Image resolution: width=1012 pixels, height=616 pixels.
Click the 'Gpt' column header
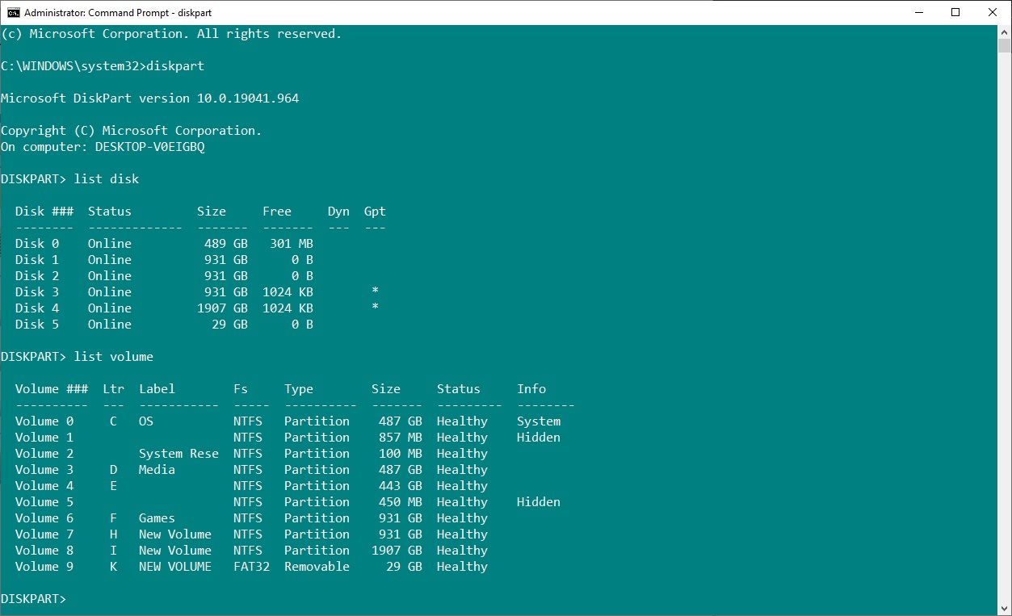375,212
